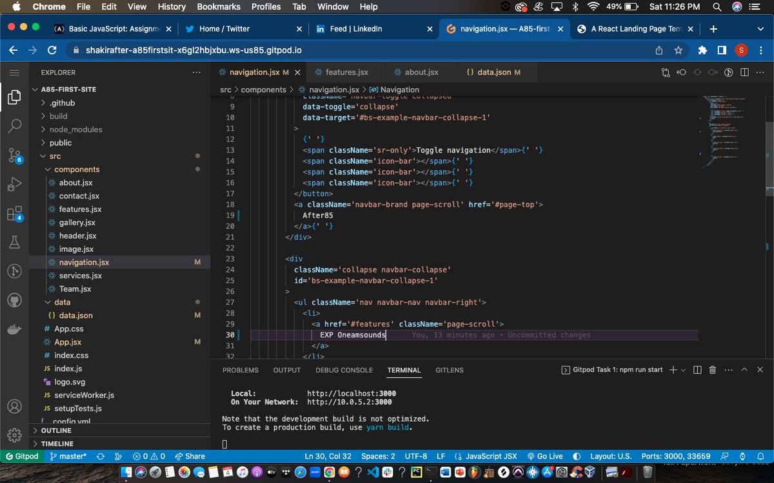Split the terminal panel
Screen dimensions: 774x483
pos(697,370)
